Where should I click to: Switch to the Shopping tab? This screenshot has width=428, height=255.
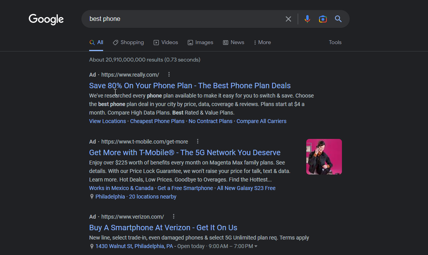coord(128,43)
